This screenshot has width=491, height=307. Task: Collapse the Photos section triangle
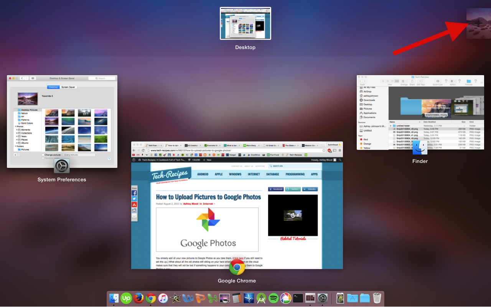click(x=16, y=126)
